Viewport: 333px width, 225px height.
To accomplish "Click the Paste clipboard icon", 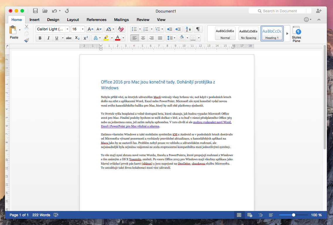I will [x=13, y=30].
